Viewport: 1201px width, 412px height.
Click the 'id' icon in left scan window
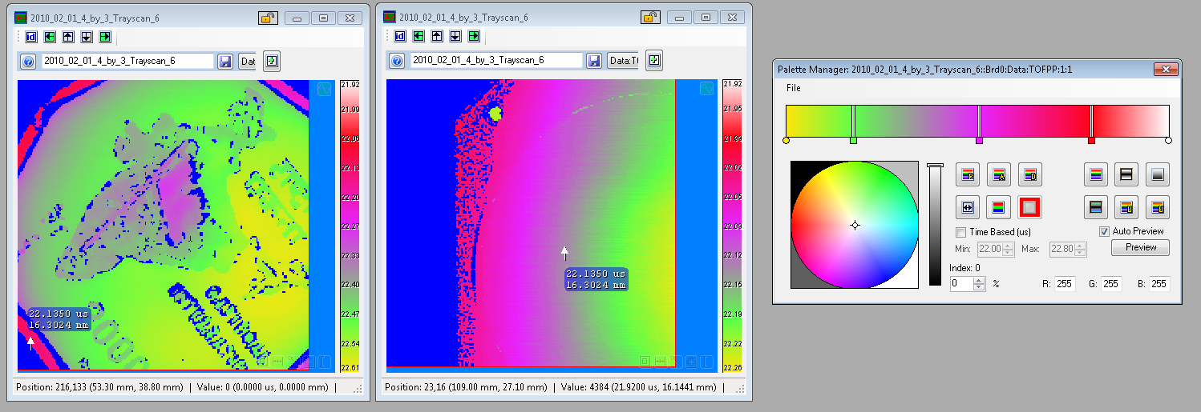[x=31, y=37]
